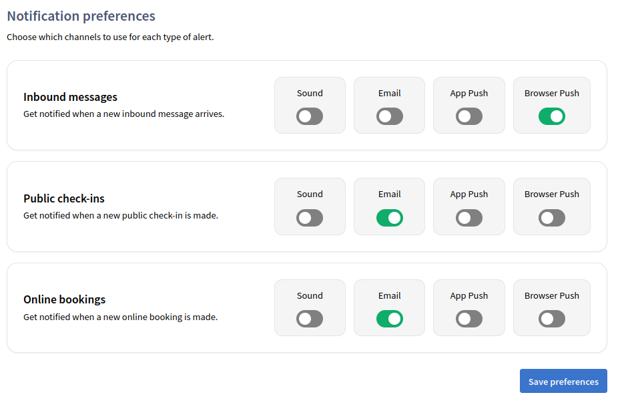Click the Sound label in Public check-ins row
Viewport: 628px width, 417px height.
click(310, 194)
